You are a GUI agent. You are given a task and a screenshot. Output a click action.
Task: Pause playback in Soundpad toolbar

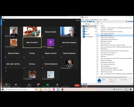[x=88, y=21]
